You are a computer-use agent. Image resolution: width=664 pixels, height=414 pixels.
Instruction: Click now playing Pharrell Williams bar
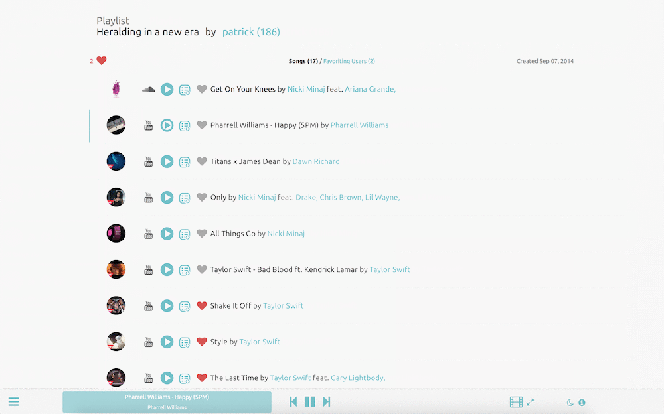pos(167,401)
